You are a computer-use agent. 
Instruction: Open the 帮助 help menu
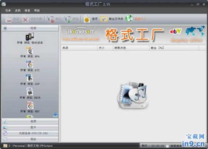37,10
